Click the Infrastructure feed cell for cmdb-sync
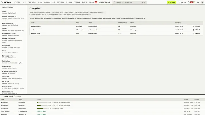205x115 pixels. tap(80, 30)
